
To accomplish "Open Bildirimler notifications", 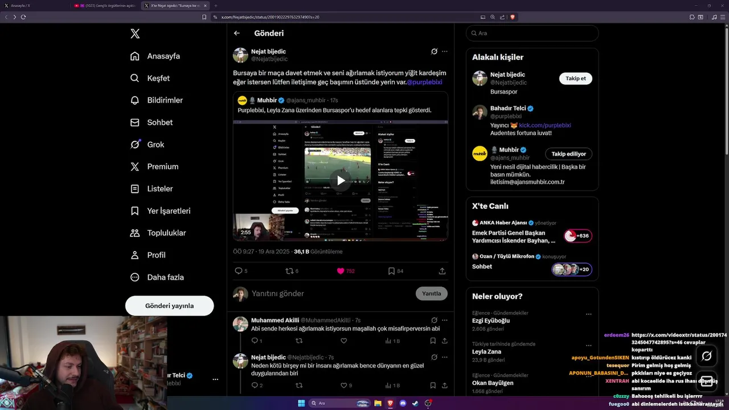I will coord(157,100).
